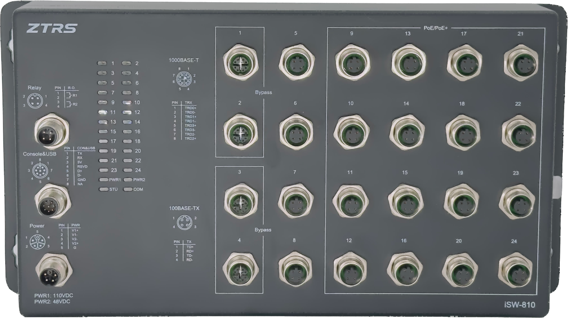Select port 7 connector

295,201
